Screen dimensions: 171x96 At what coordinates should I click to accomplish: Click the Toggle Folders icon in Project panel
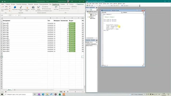coord(91,10)
